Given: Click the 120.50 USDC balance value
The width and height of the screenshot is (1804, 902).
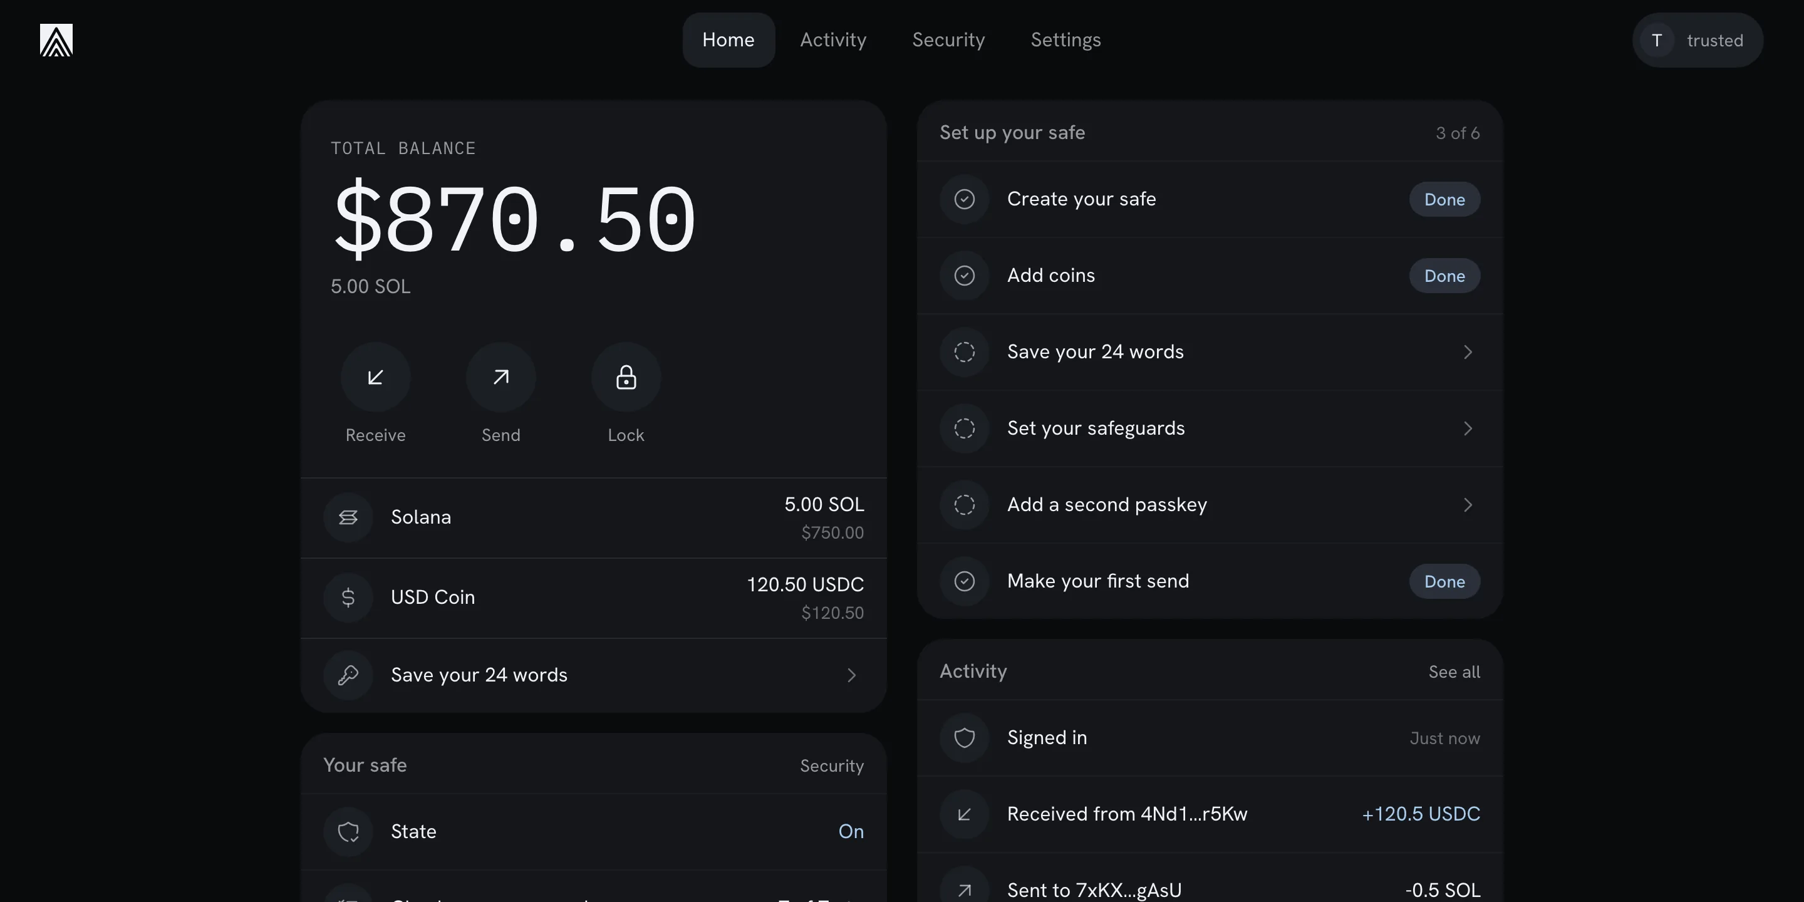Looking at the screenshot, I should pyautogui.click(x=805, y=584).
